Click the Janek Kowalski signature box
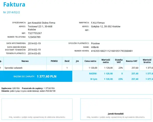 (x=116, y=109)
